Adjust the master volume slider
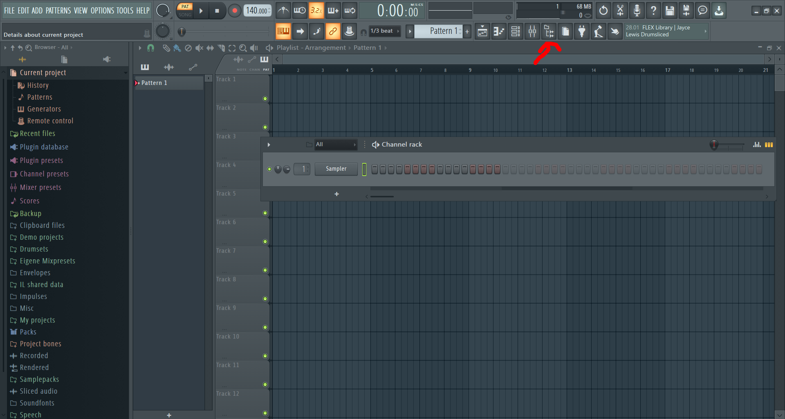Viewport: 785px width, 419px height. tap(181, 31)
